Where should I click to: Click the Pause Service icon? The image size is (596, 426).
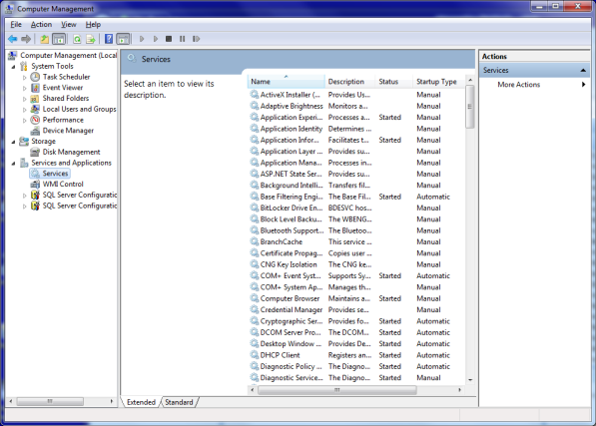183,39
